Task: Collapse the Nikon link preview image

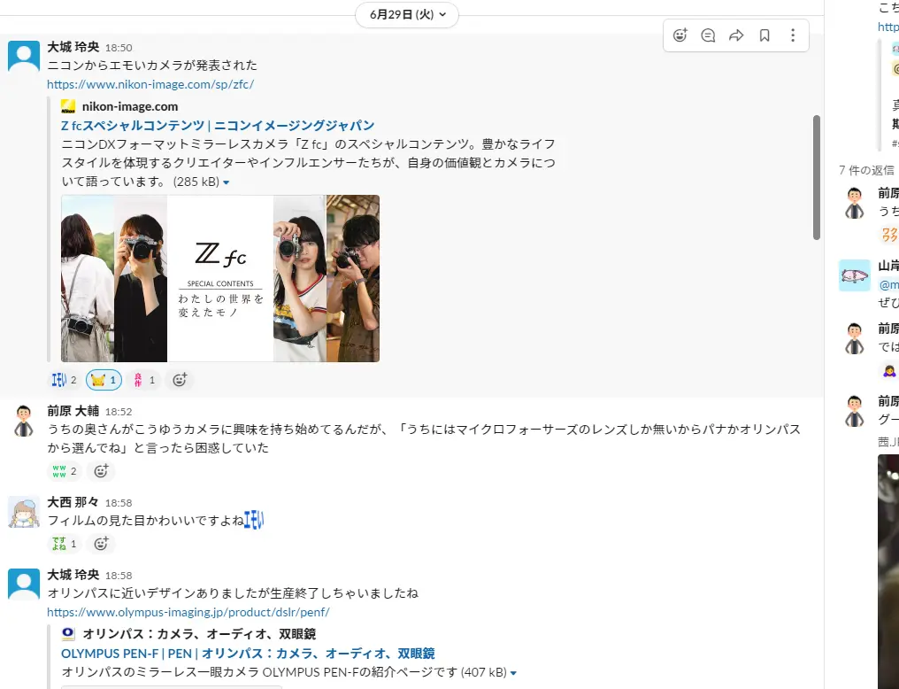Action: pyautogui.click(x=226, y=182)
